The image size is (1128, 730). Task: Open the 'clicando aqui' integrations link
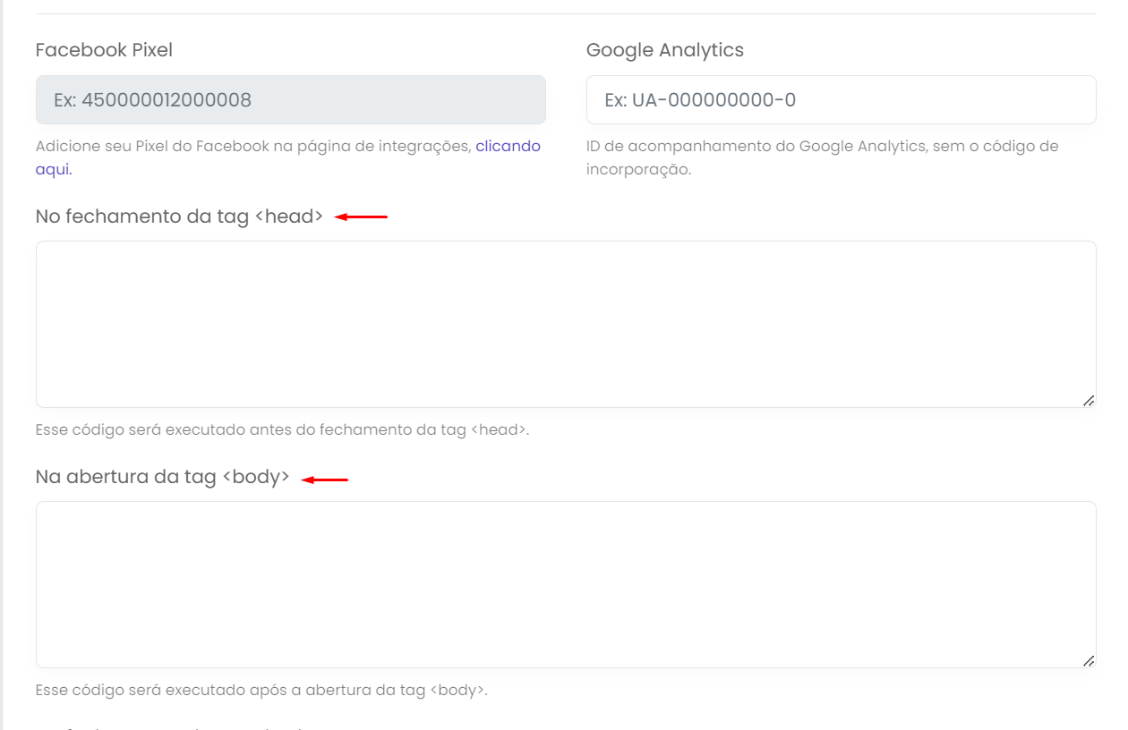pos(508,146)
